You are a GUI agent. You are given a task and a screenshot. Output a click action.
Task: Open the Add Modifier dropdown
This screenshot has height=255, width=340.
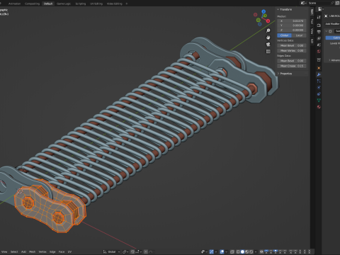click(x=332, y=23)
